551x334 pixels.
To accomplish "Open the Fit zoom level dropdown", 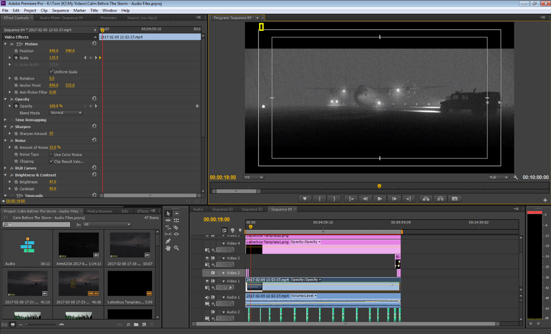I will (254, 177).
